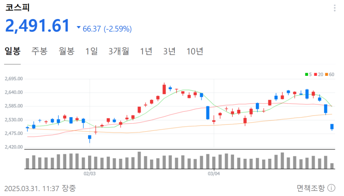Click the 2,491.61 index value
The width and height of the screenshot is (344, 196).
[x=37, y=26]
